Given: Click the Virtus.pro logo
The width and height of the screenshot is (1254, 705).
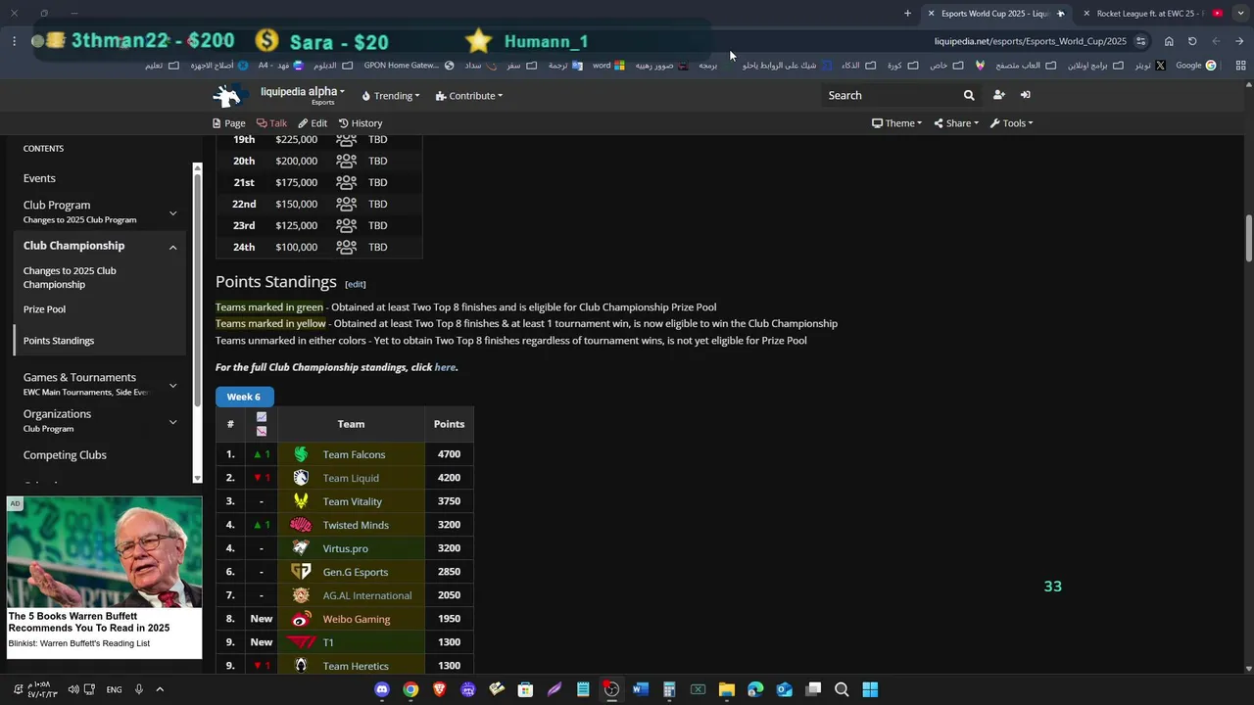Looking at the screenshot, I should (301, 548).
